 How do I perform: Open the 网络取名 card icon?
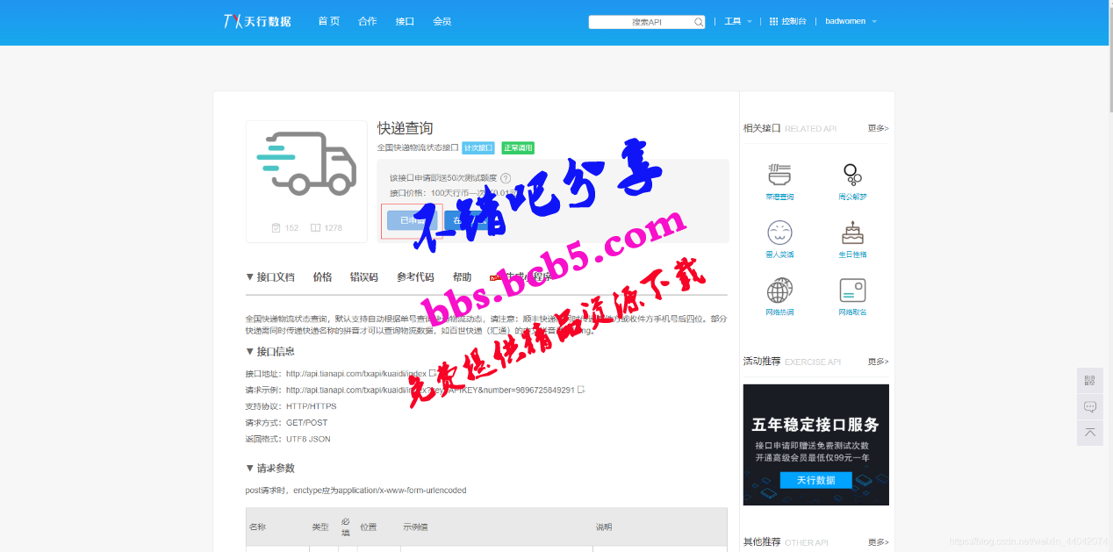pyautogui.click(x=852, y=290)
